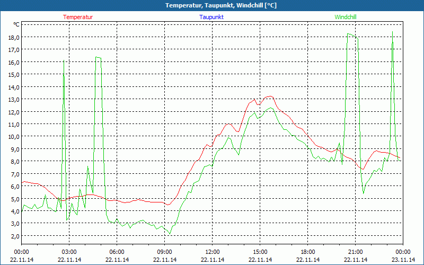Image resolution: width=424 pixels, height=265 pixels.
Task: Click the 18:00 time axis label
Action: (x=308, y=252)
